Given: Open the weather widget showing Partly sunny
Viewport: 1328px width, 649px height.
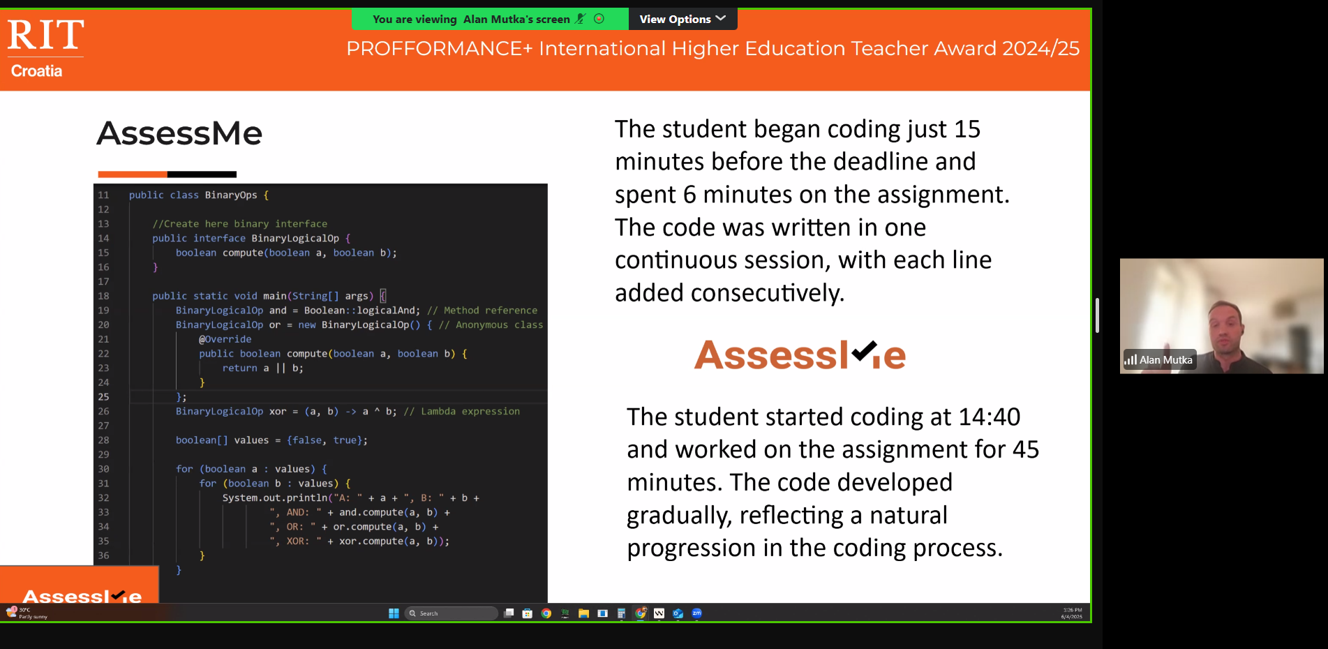Looking at the screenshot, I should pos(28,613).
